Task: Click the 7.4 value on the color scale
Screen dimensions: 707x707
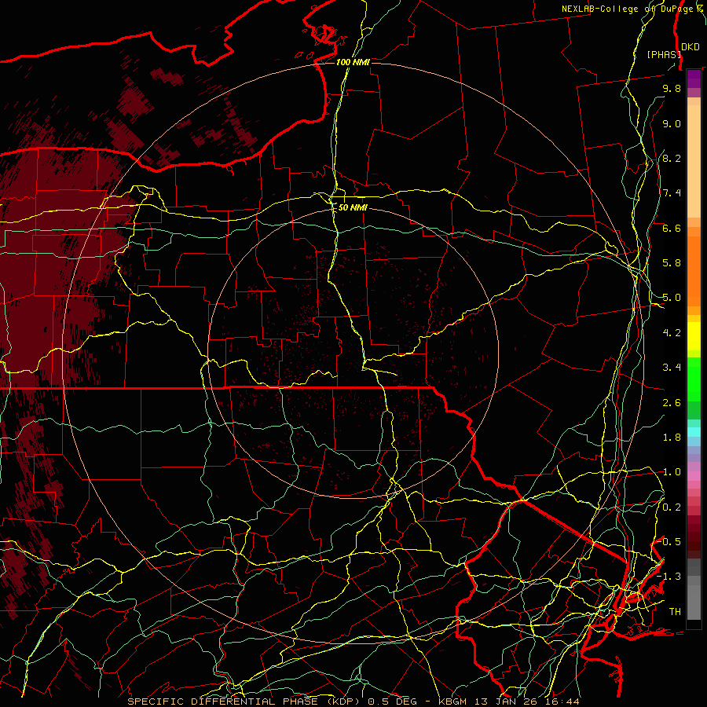Action: (x=672, y=193)
